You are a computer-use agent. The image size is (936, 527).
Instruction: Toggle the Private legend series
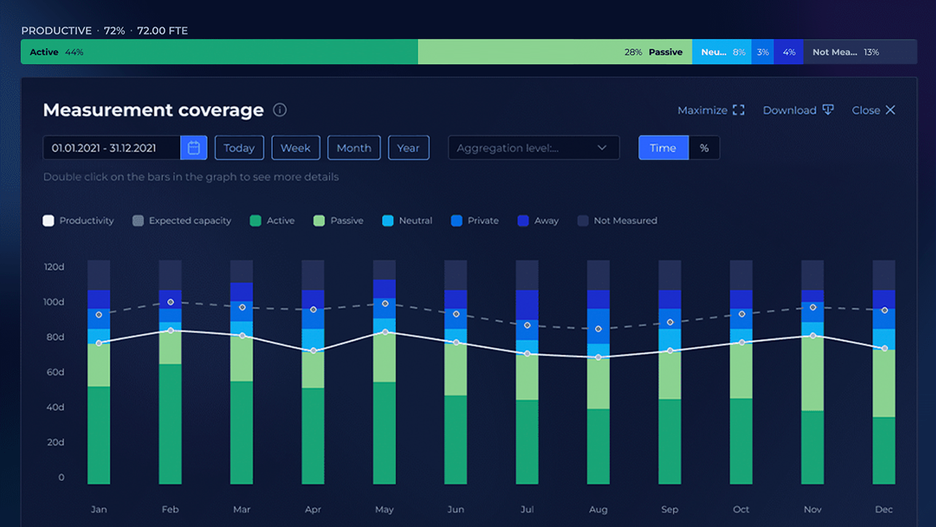coord(474,220)
